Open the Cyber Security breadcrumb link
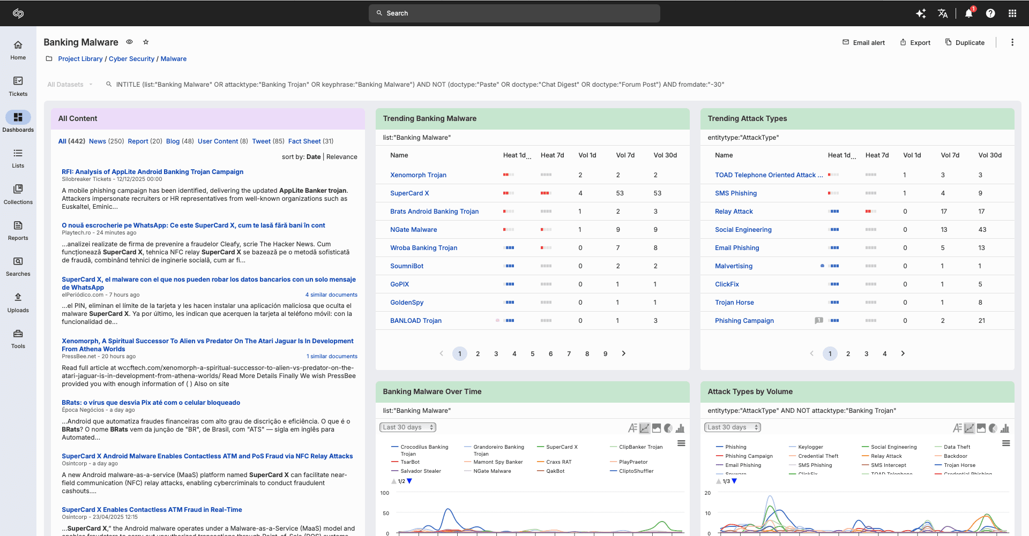Viewport: 1029px width, 536px height. (x=131, y=59)
